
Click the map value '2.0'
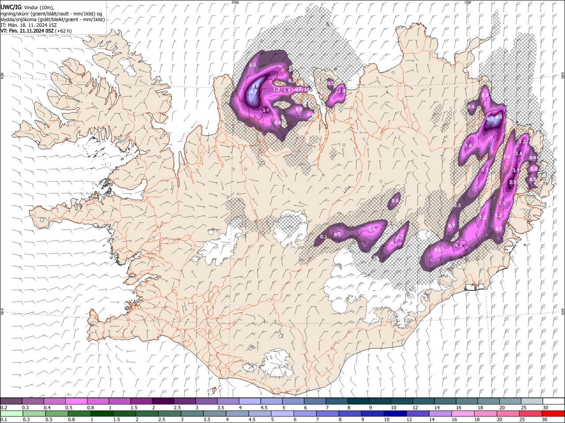pyautogui.click(x=342, y=91)
